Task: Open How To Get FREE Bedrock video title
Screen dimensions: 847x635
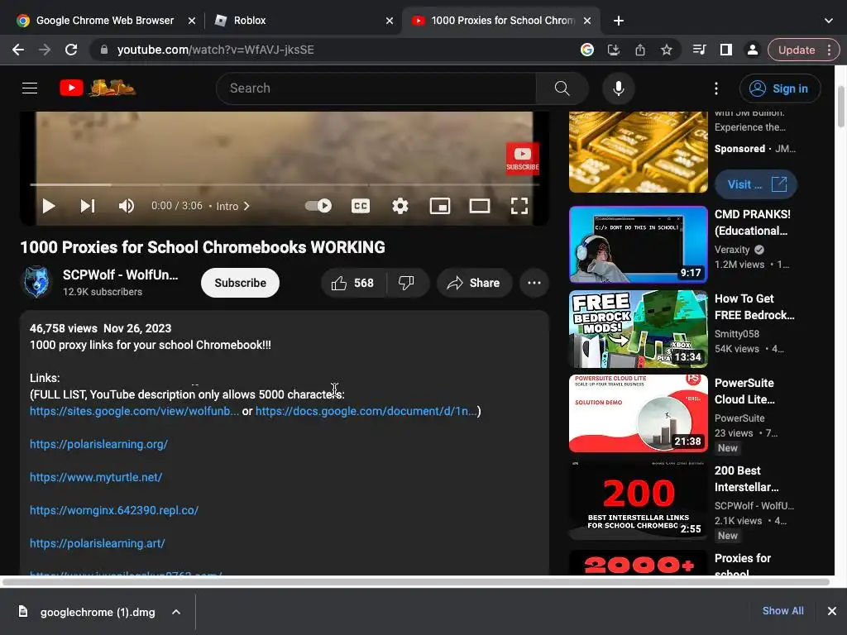Action: 754,307
